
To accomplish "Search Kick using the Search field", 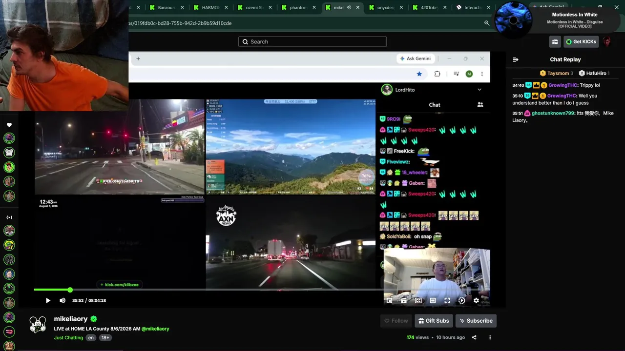I will click(312, 41).
